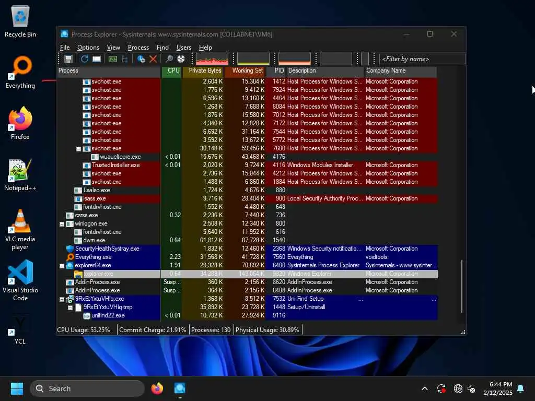Viewport: 535px width, 401px height.
Task: Click the Filter by name field
Action: 422,59
